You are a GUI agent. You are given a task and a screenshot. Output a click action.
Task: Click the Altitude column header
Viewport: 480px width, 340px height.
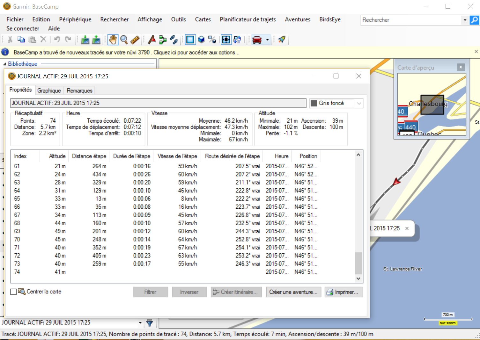(x=54, y=156)
